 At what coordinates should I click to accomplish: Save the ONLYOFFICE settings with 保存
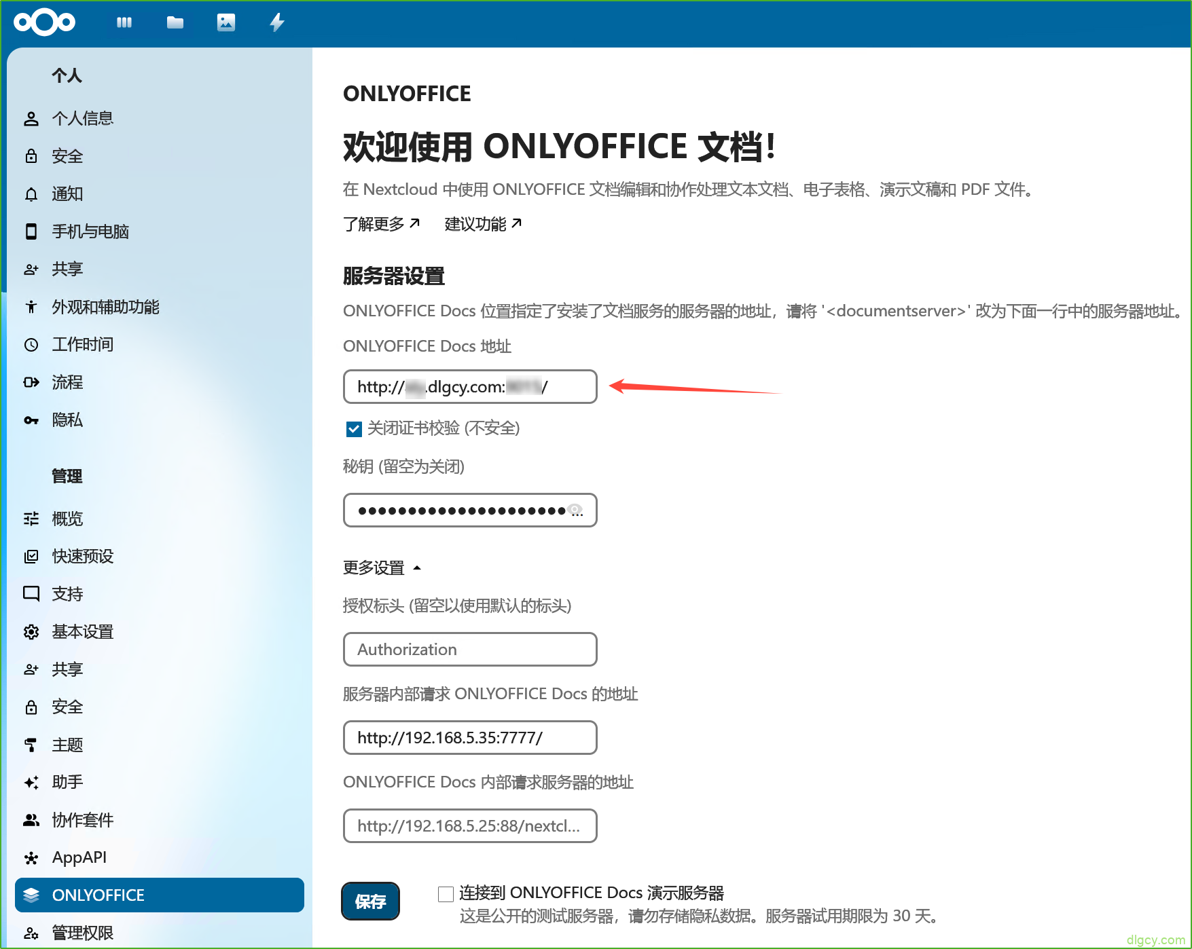pyautogui.click(x=370, y=901)
